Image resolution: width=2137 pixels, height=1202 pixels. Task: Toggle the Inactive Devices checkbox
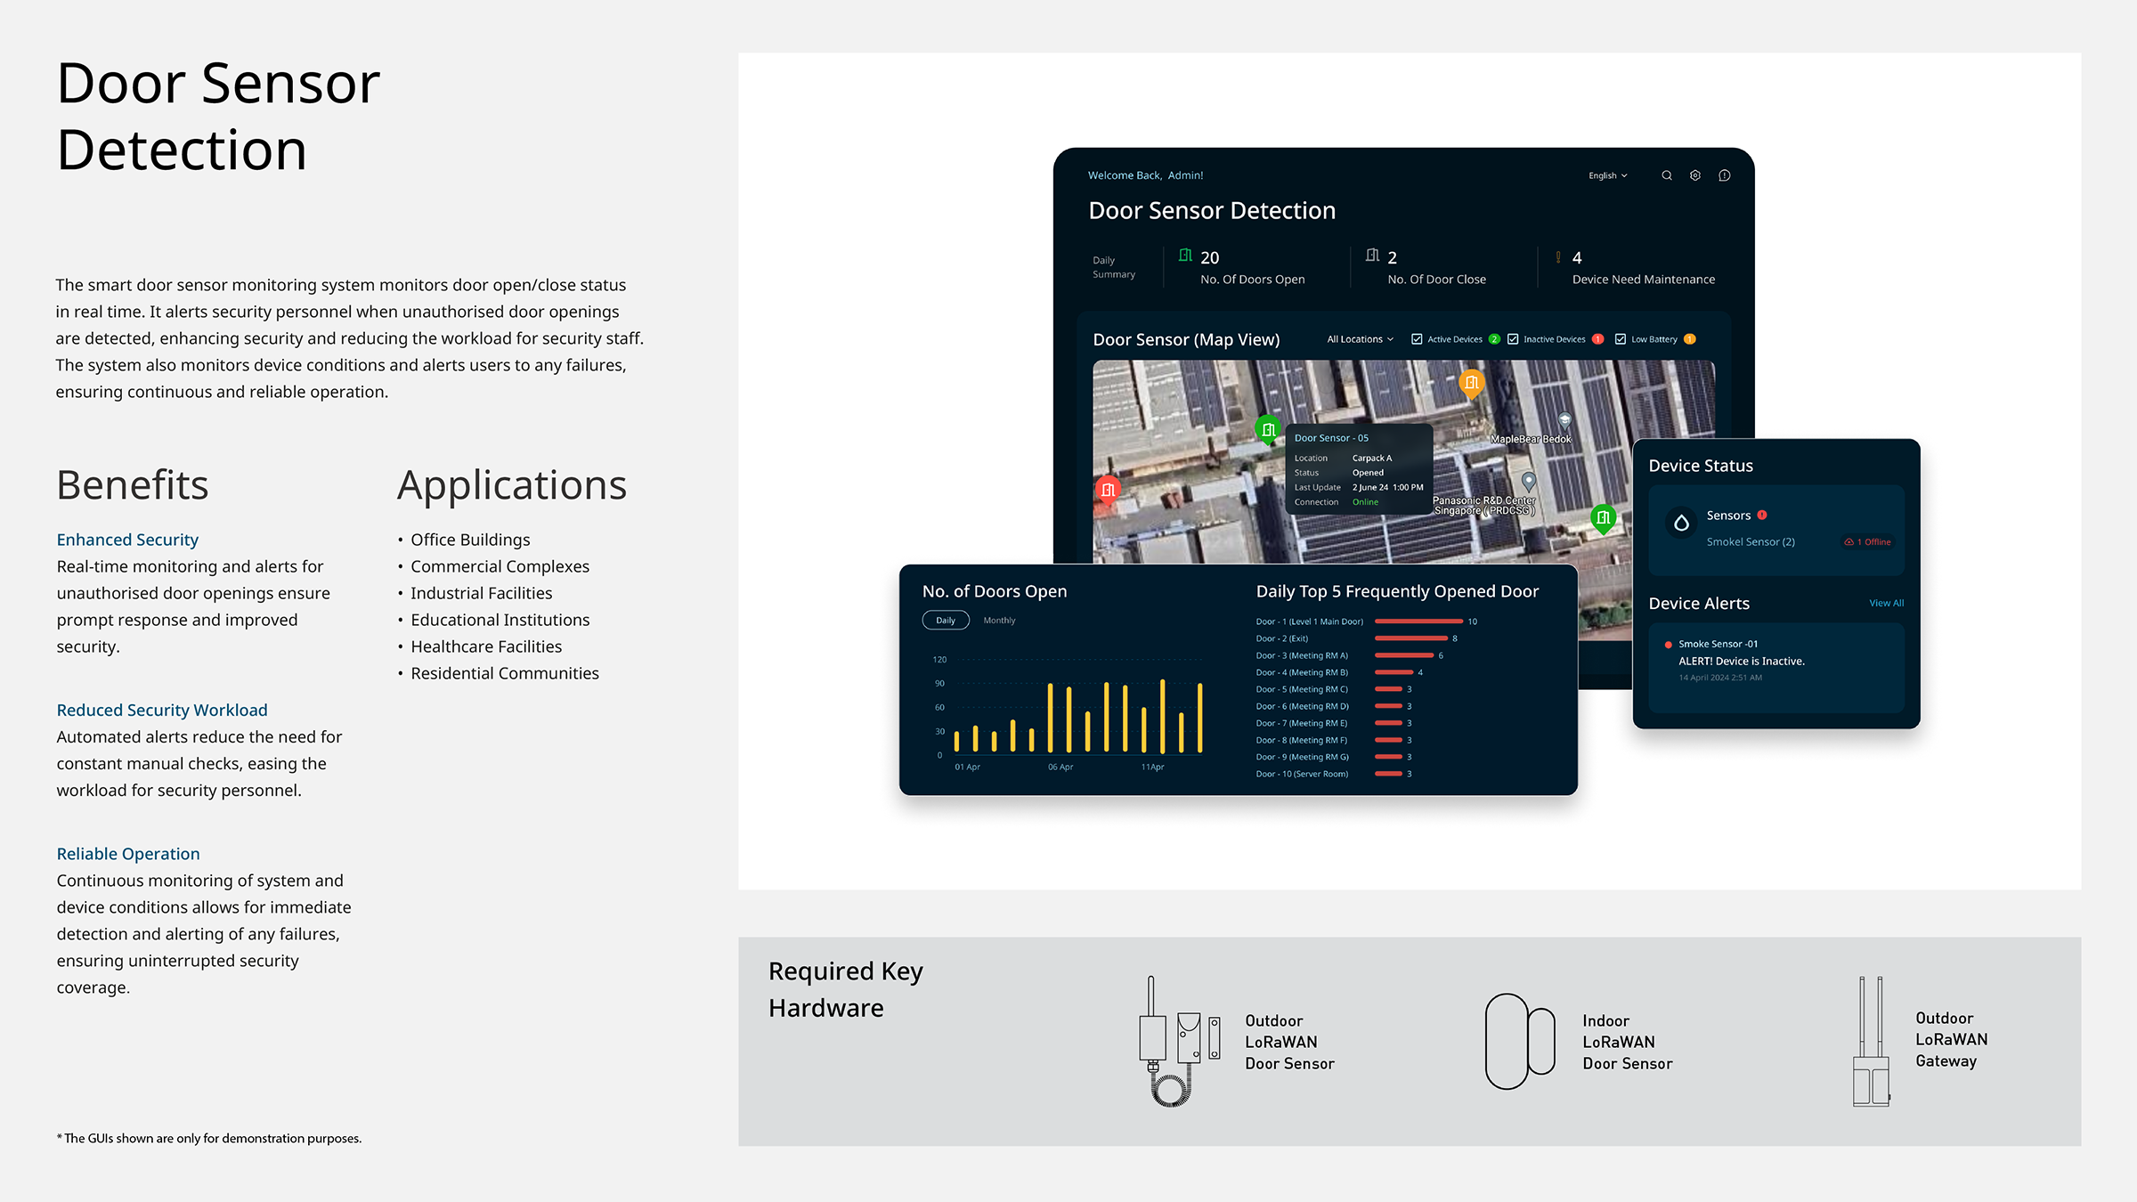(1513, 339)
